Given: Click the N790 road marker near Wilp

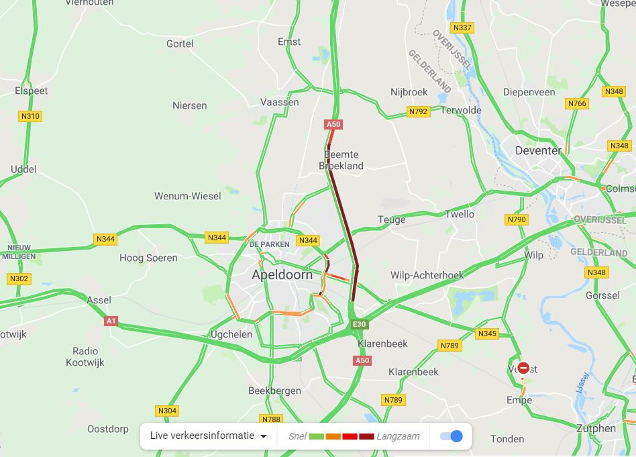Looking at the screenshot, I should 517,219.
